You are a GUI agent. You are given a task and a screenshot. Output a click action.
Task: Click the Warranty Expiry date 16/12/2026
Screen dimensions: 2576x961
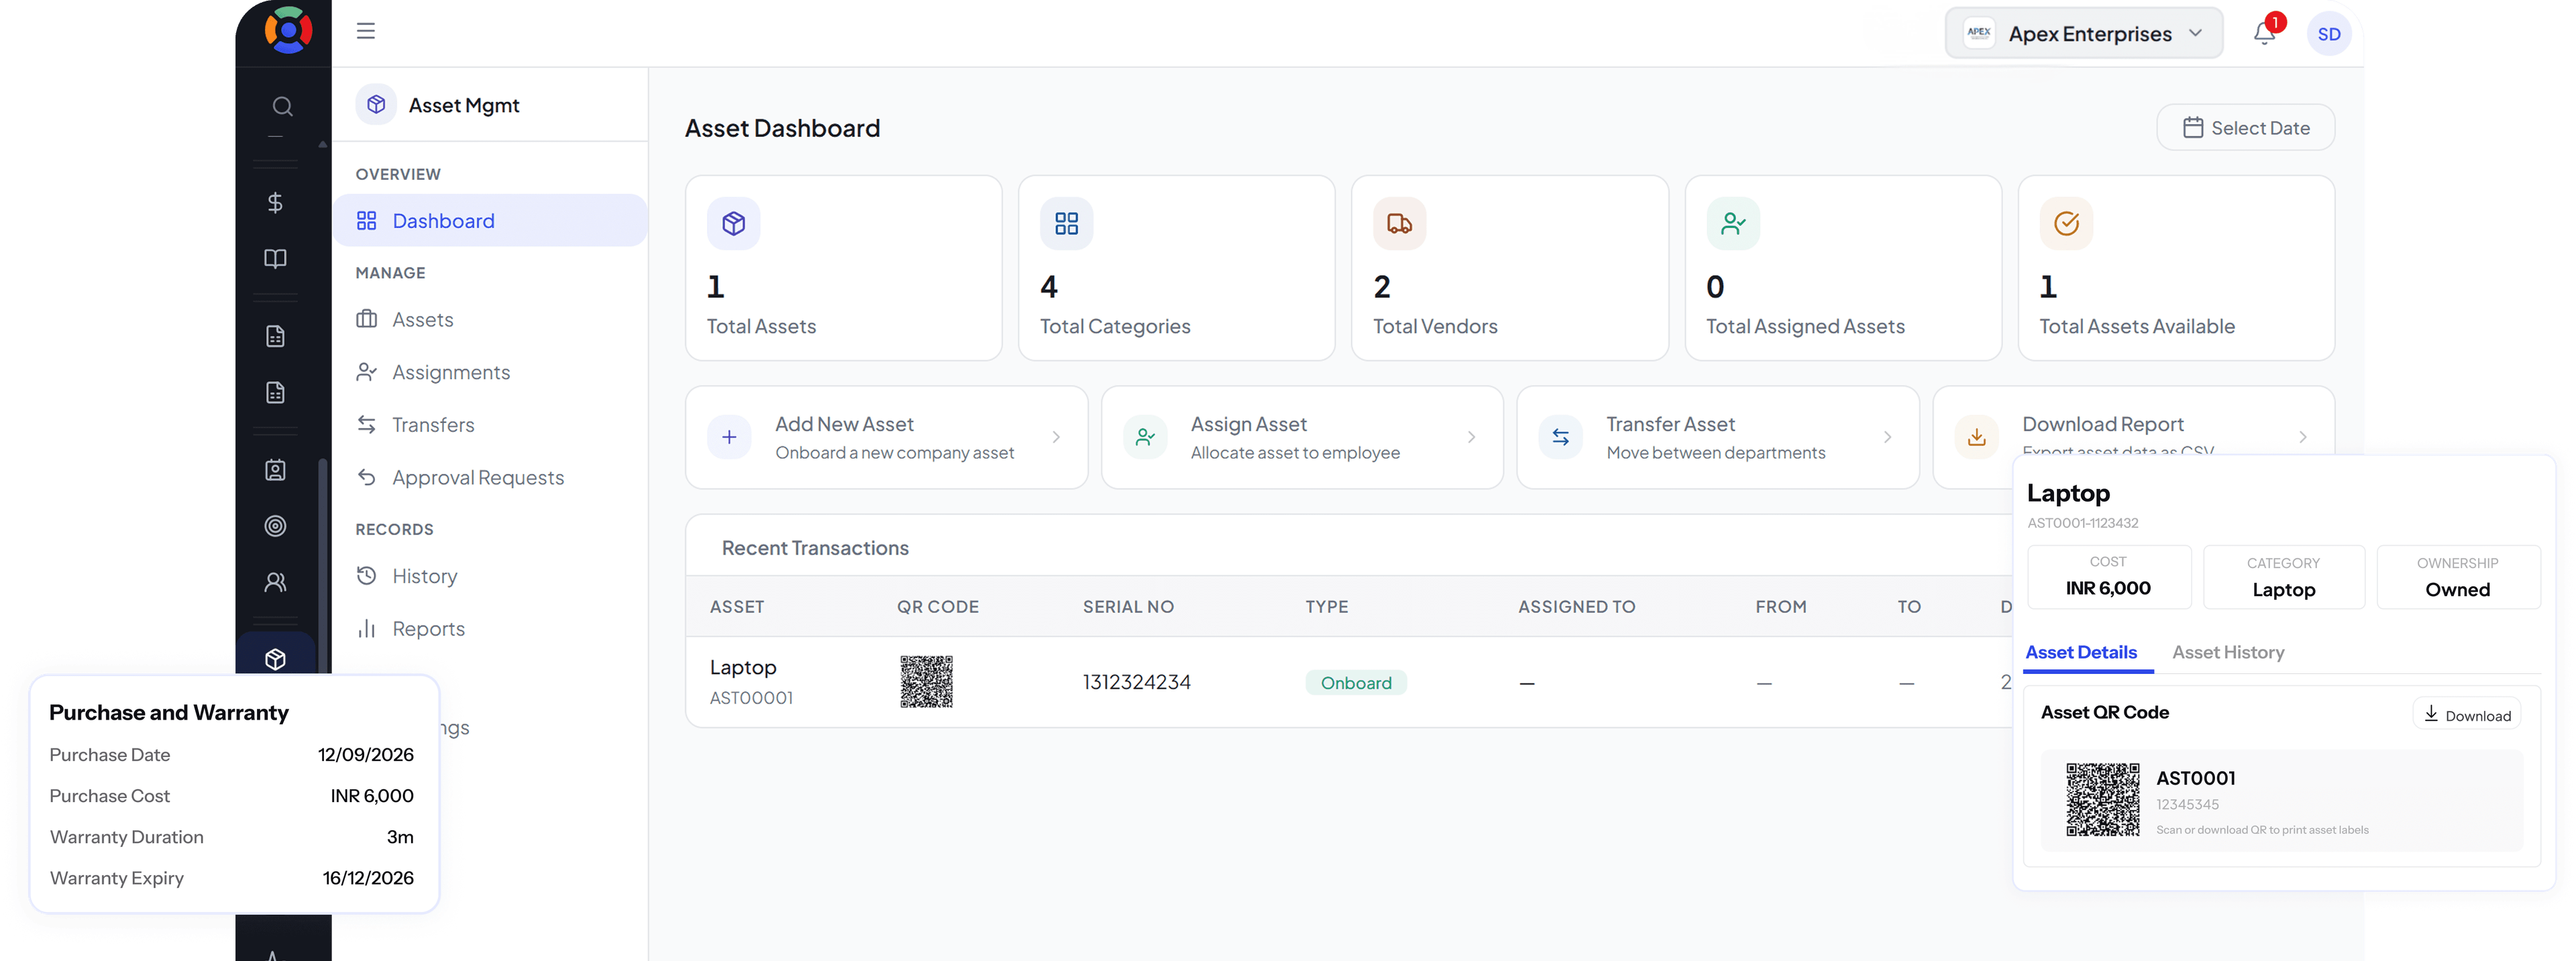click(368, 878)
